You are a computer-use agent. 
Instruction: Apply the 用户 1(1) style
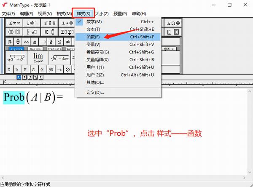tap(118, 67)
